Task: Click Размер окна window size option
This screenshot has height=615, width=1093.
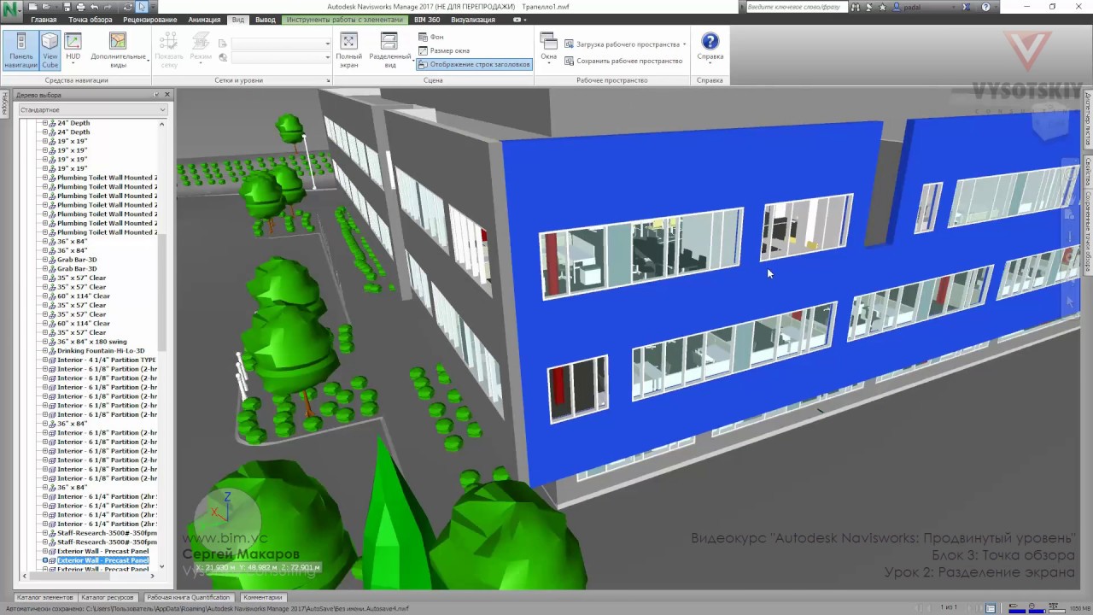Action: click(x=443, y=50)
